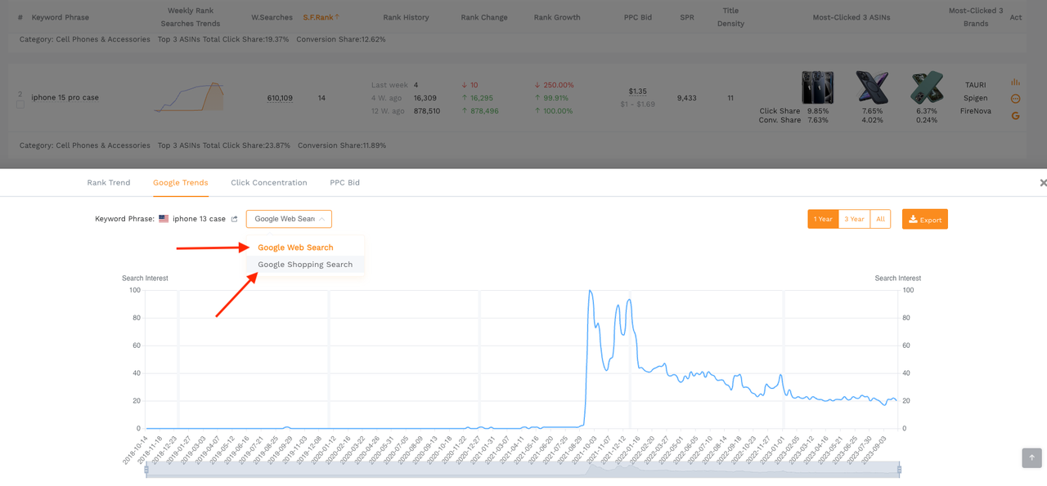Click the Rank Change column header
This screenshot has height=486, width=1047.
coord(484,17)
